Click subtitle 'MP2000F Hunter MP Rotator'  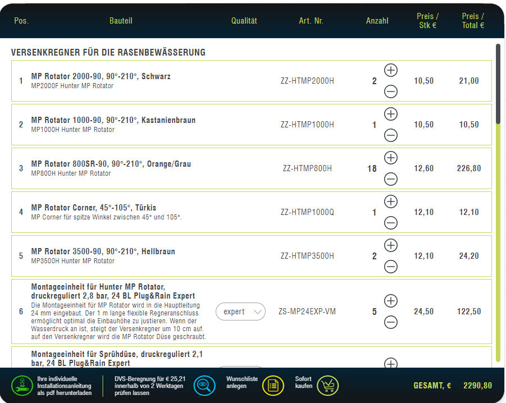[x=72, y=86]
